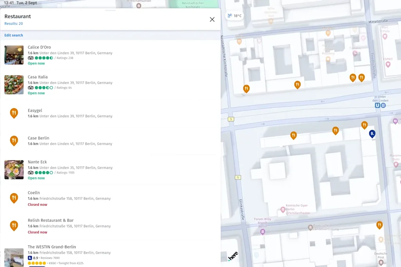The image size is (401, 267).
Task: Select restaurant pin nearest the blue B. marker
Action: click(x=365, y=125)
